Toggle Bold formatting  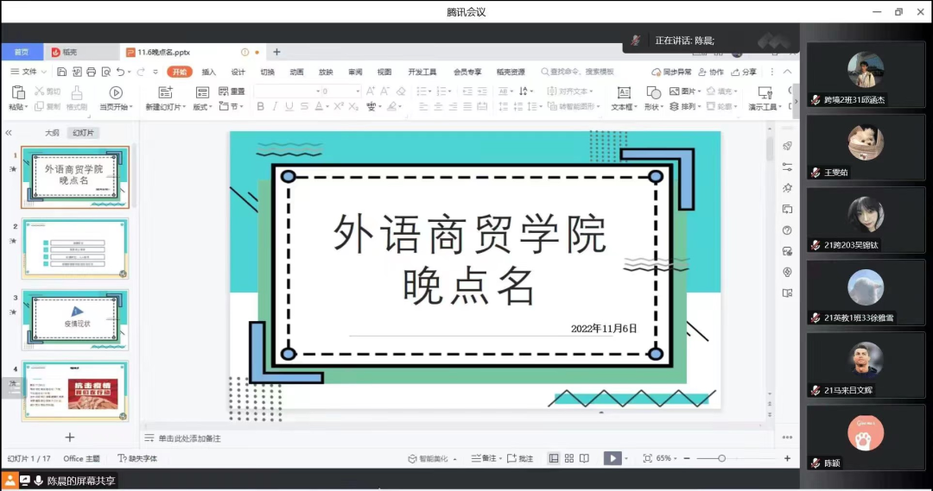point(260,107)
